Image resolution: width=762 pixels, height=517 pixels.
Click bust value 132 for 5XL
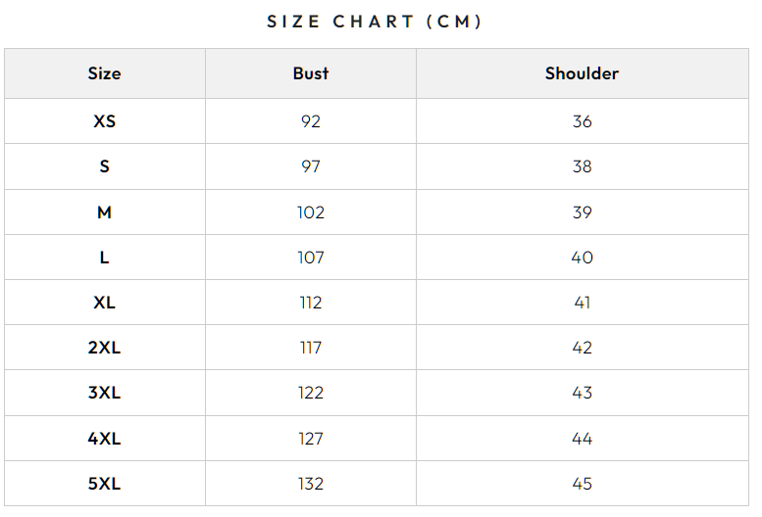click(311, 484)
